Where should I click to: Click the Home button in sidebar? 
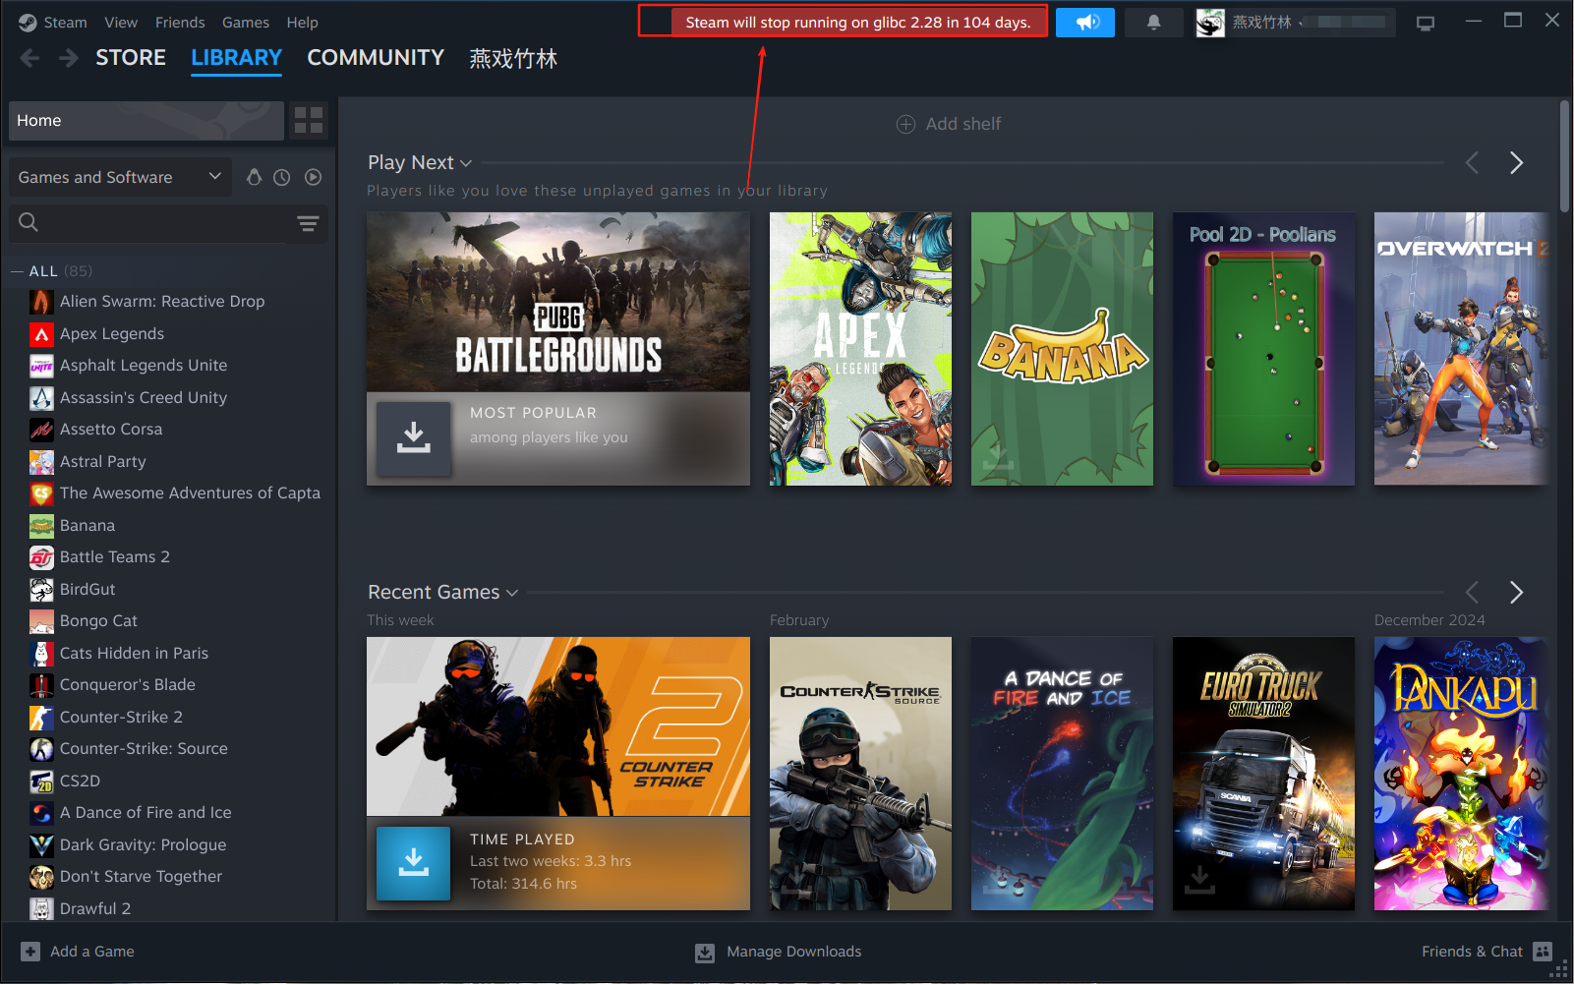point(146,120)
